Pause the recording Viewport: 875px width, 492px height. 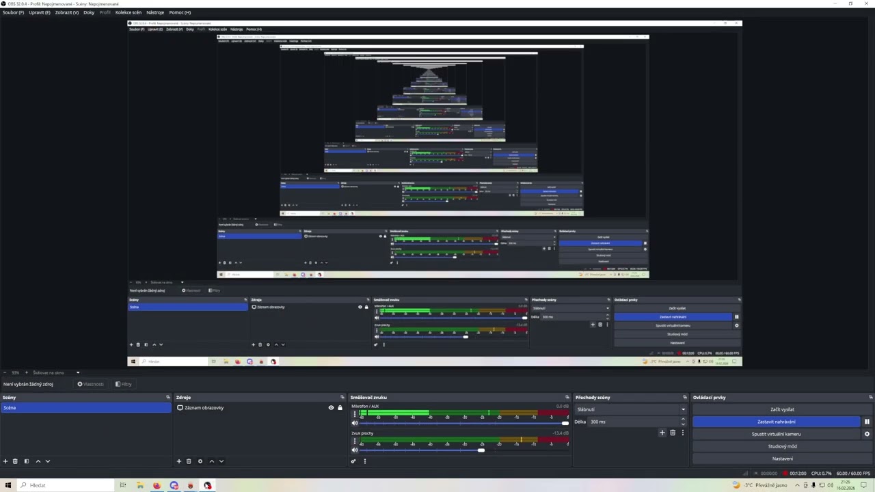(867, 422)
